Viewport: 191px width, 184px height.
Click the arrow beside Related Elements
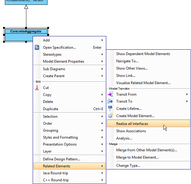(102, 166)
